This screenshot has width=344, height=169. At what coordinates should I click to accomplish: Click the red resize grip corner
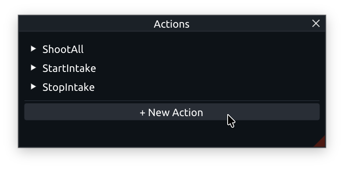click(x=321, y=143)
